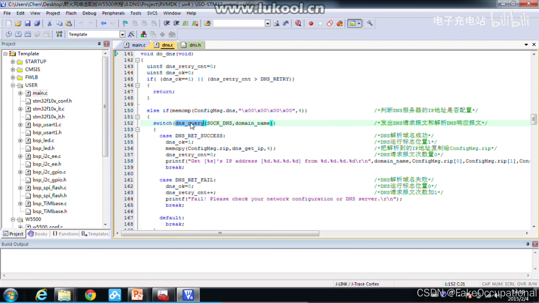Start the debug session icon

[298, 23]
